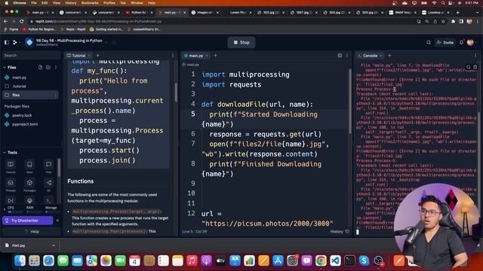Open Console pane options menu
This screenshot has width=483, height=271.
tap(475, 56)
